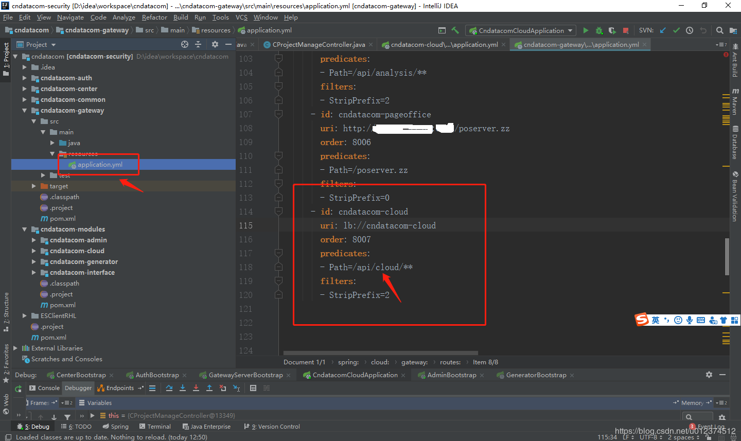
Task: Open 9: Version Control tool window
Action: [x=272, y=426]
